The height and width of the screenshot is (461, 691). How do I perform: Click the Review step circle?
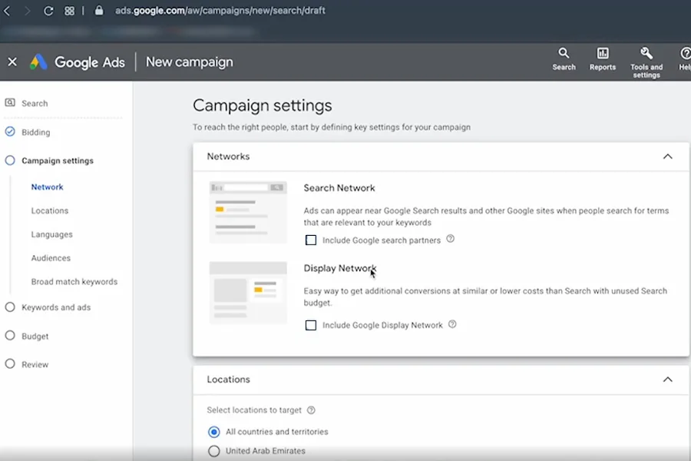[x=10, y=363]
